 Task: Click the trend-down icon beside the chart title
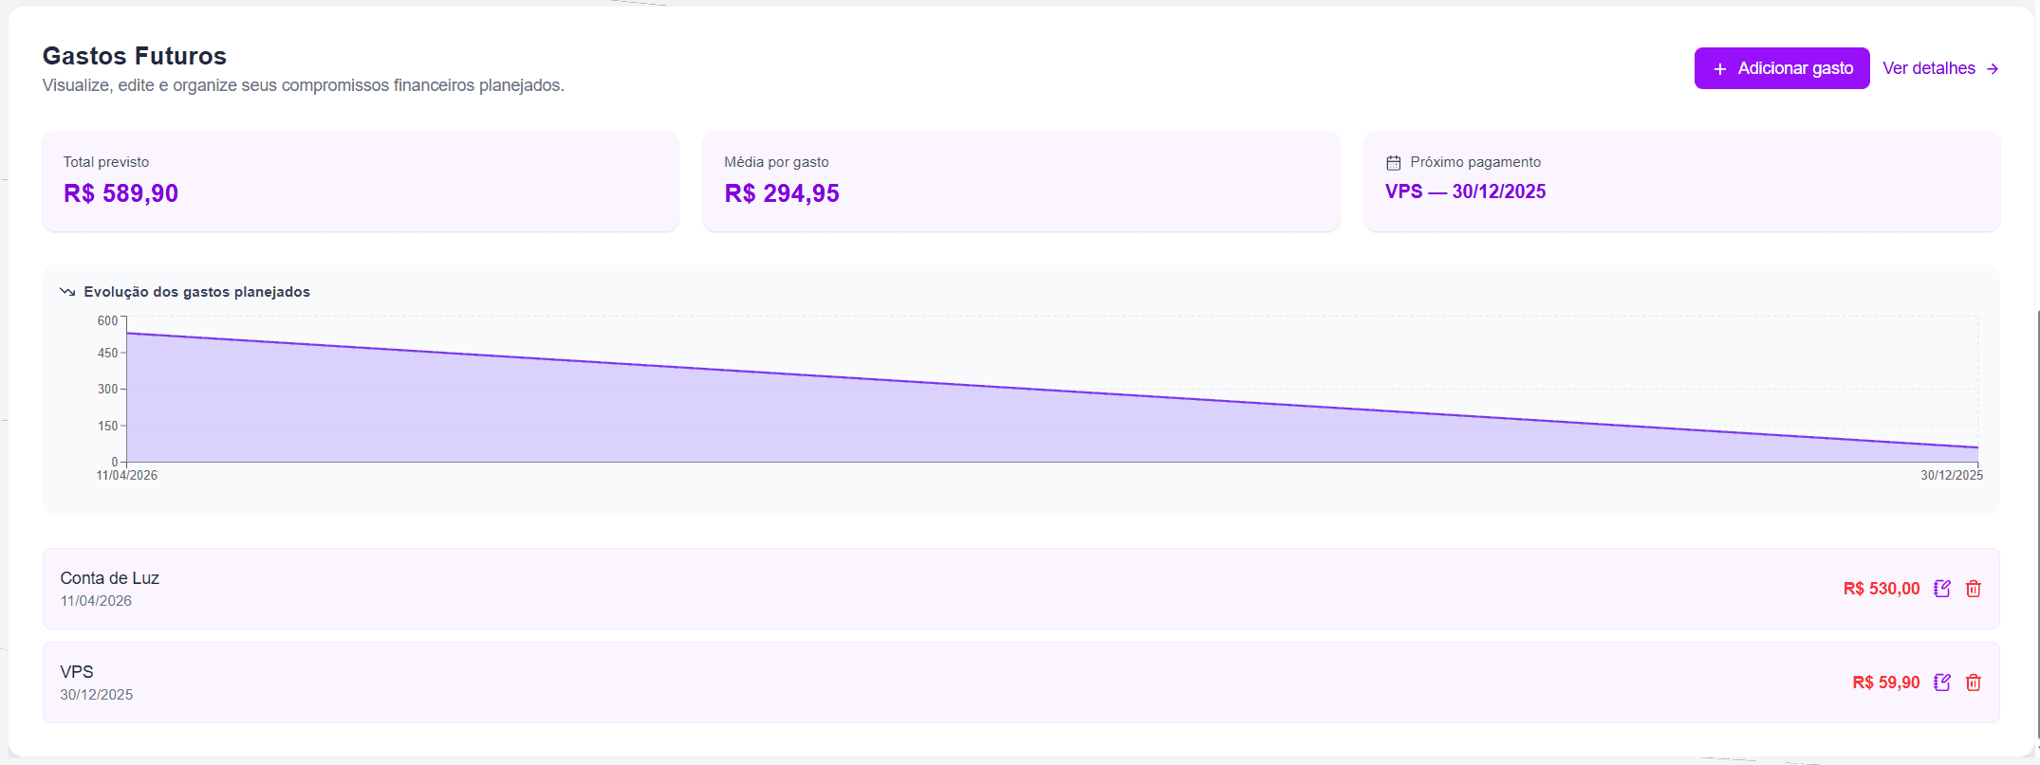tap(67, 292)
